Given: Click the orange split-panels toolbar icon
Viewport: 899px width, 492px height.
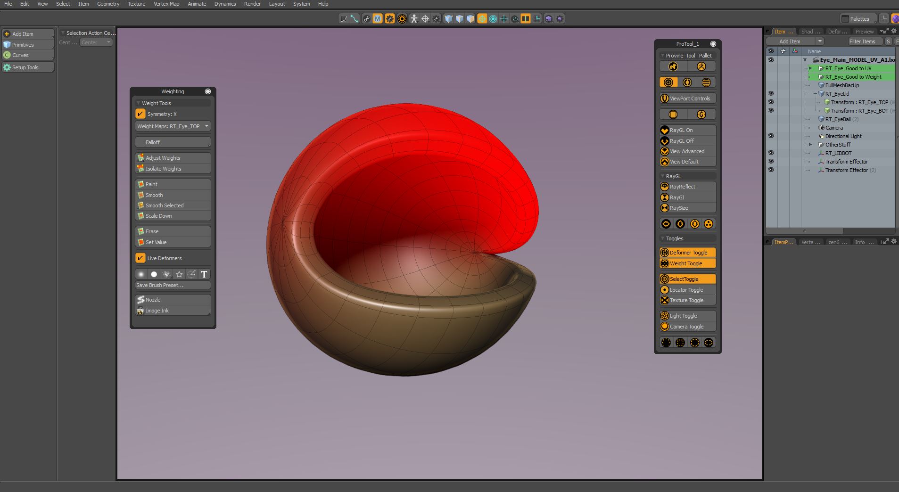Looking at the screenshot, I should (x=526, y=19).
